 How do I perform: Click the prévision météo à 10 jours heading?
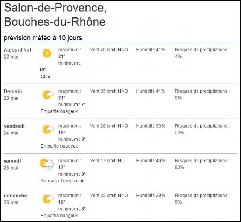[43, 38]
